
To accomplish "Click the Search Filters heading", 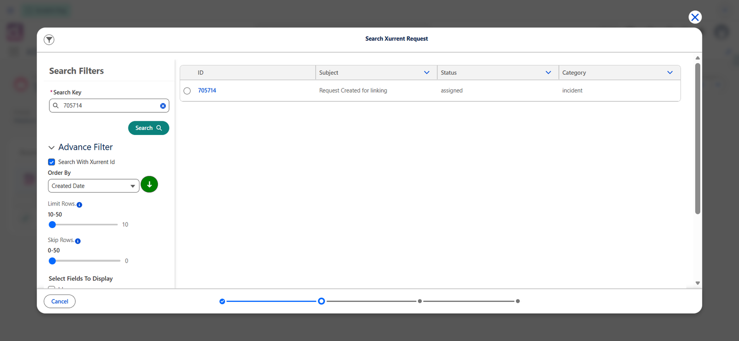I will coord(77,71).
